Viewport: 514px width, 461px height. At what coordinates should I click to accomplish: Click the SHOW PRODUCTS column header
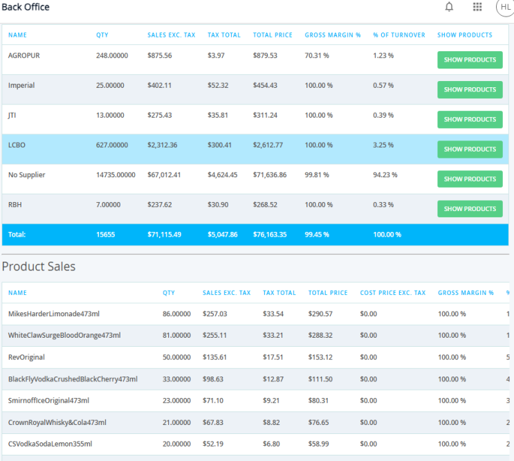pos(464,35)
